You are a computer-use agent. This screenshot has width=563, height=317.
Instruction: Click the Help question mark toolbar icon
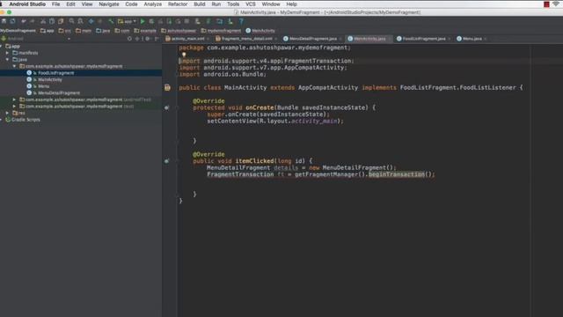coord(241,21)
